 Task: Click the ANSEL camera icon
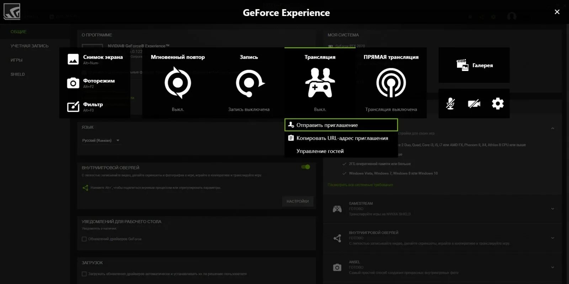(x=337, y=267)
